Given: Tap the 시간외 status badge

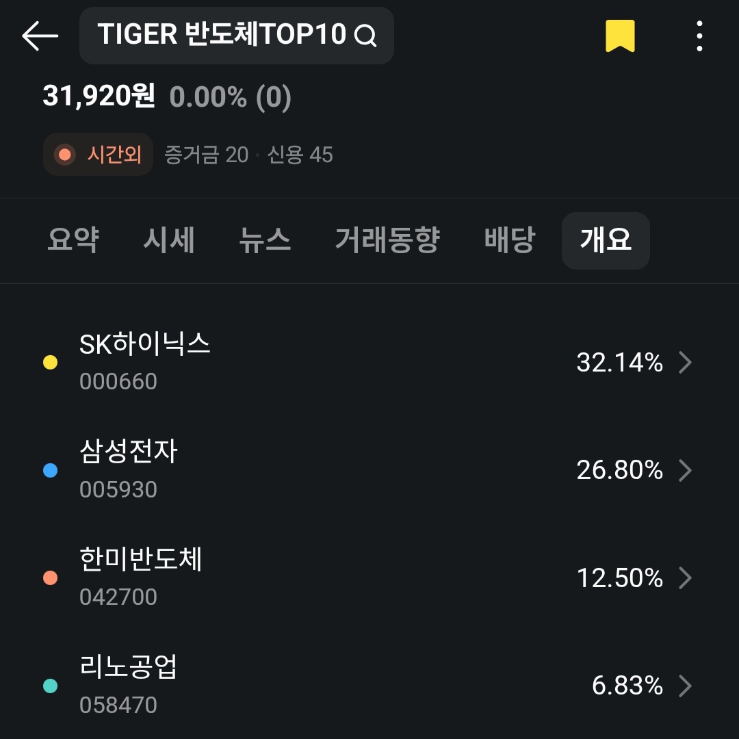Looking at the screenshot, I should point(98,155).
